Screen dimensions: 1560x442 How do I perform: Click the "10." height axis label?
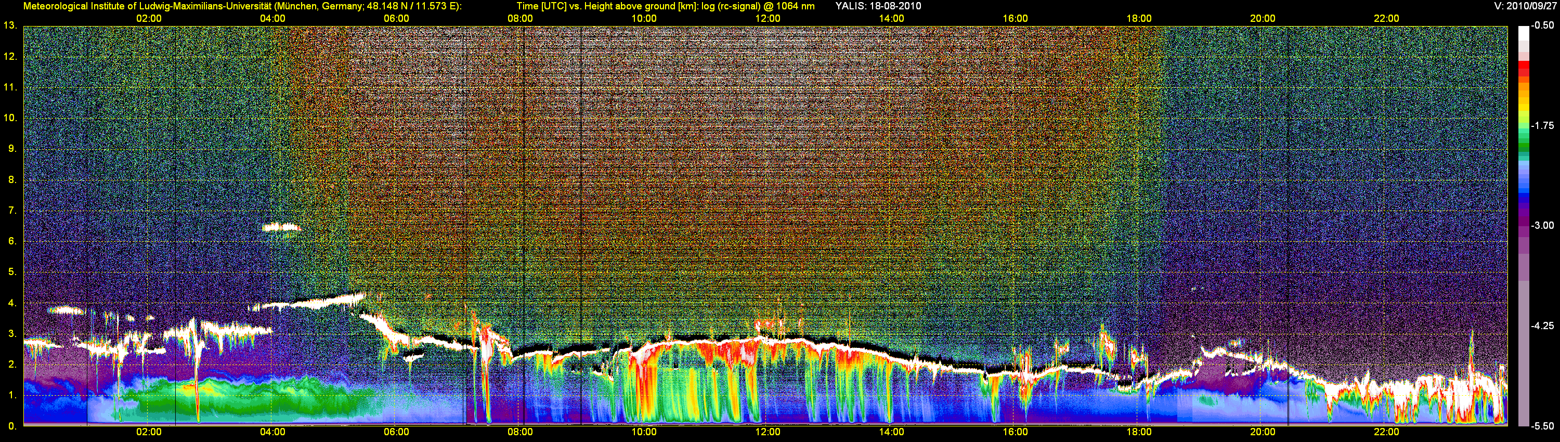tap(10, 118)
